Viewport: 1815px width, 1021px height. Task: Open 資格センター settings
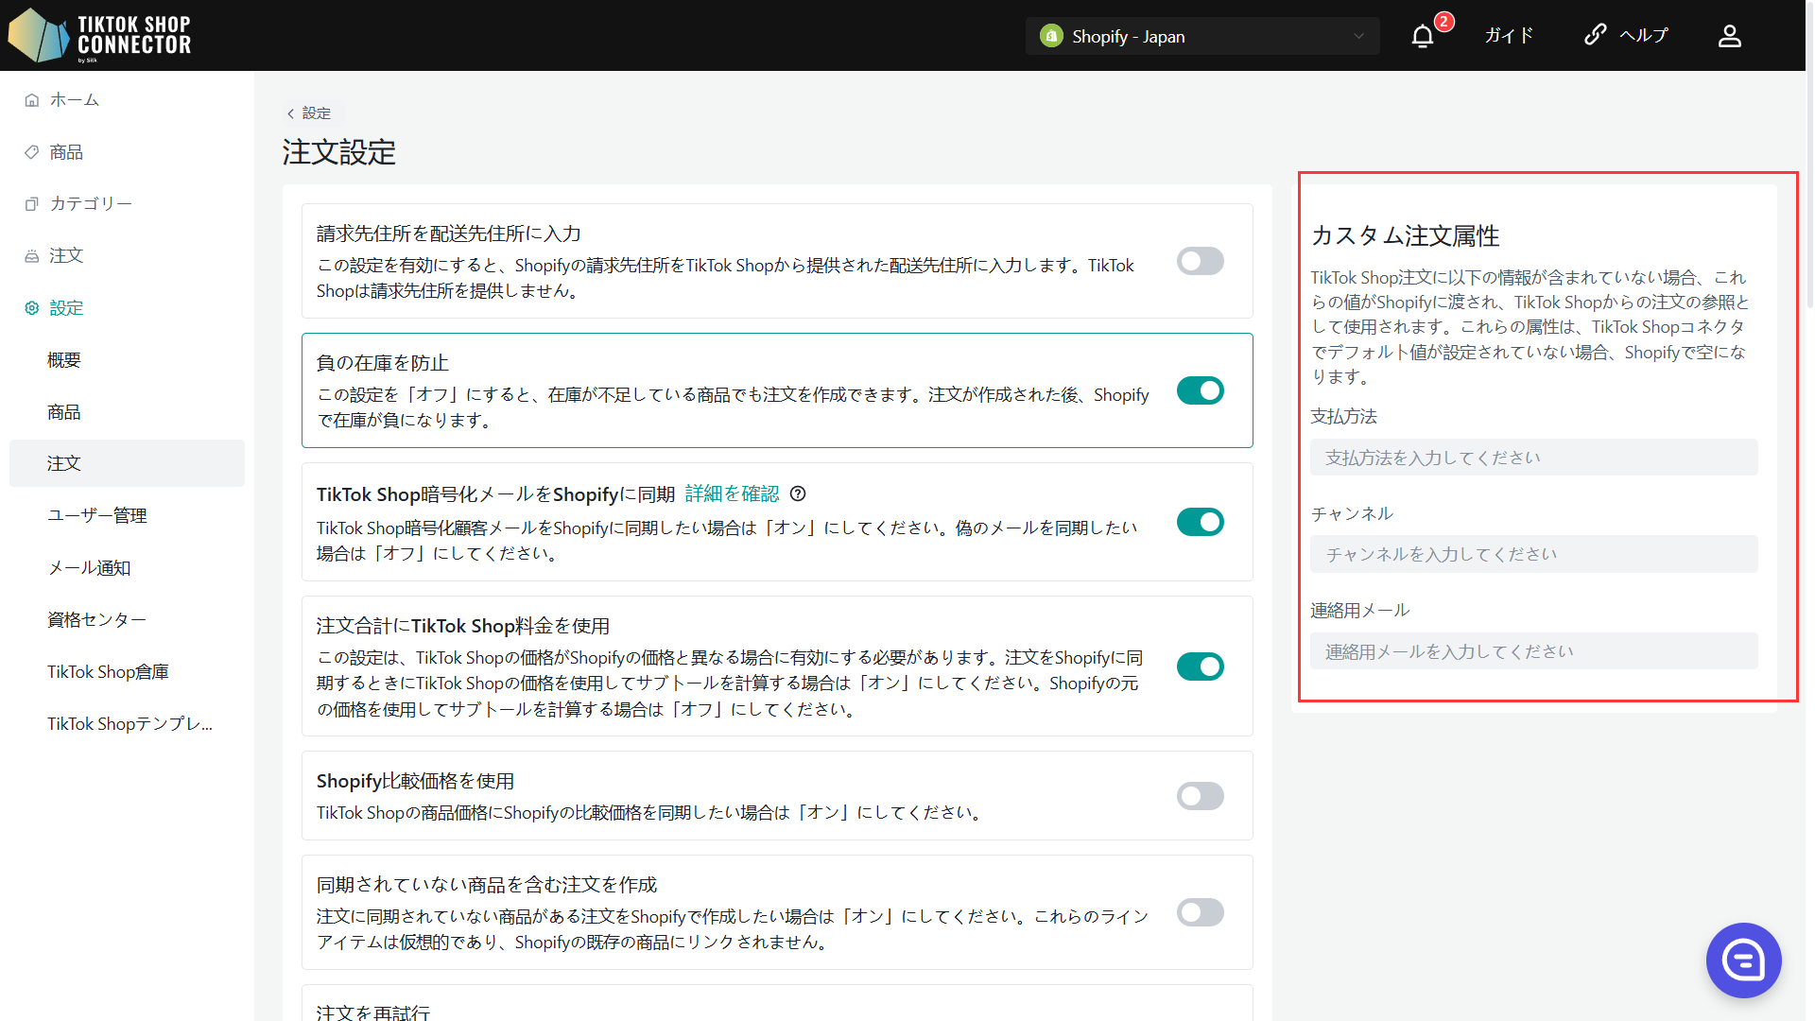click(x=96, y=620)
